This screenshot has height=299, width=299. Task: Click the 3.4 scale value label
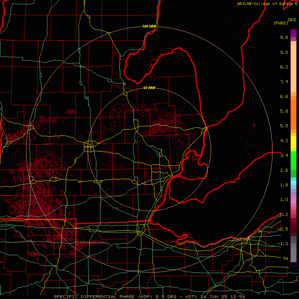click(x=284, y=155)
